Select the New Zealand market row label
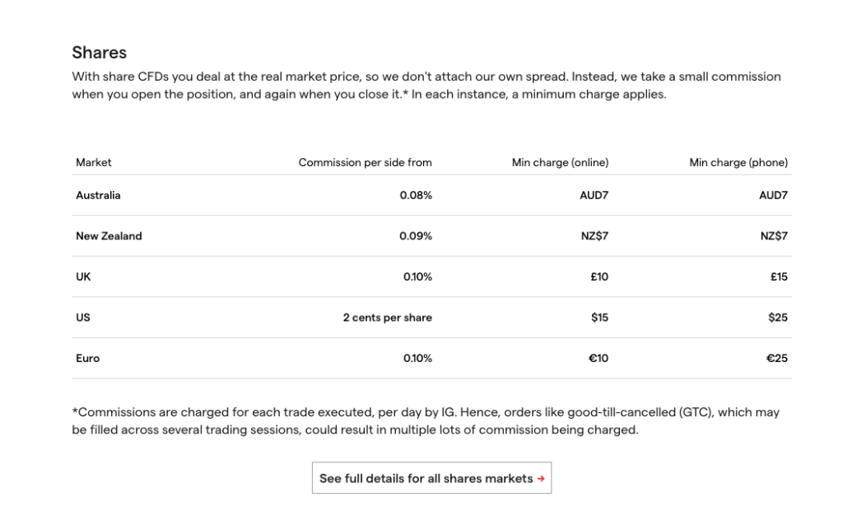Viewport: 843px width, 525px height. [x=109, y=236]
